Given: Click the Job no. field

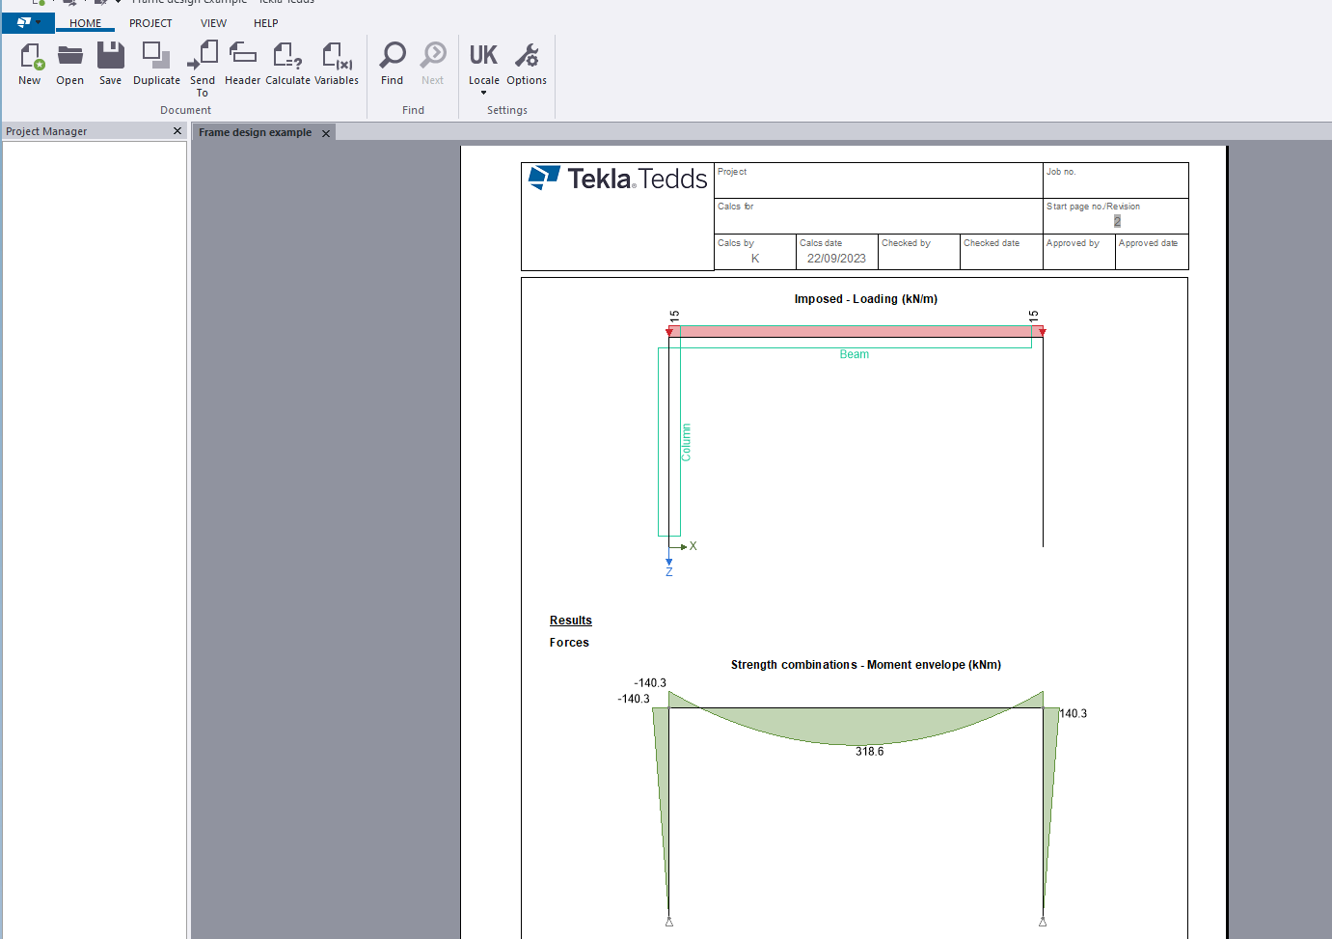Looking at the screenshot, I should tap(1116, 180).
